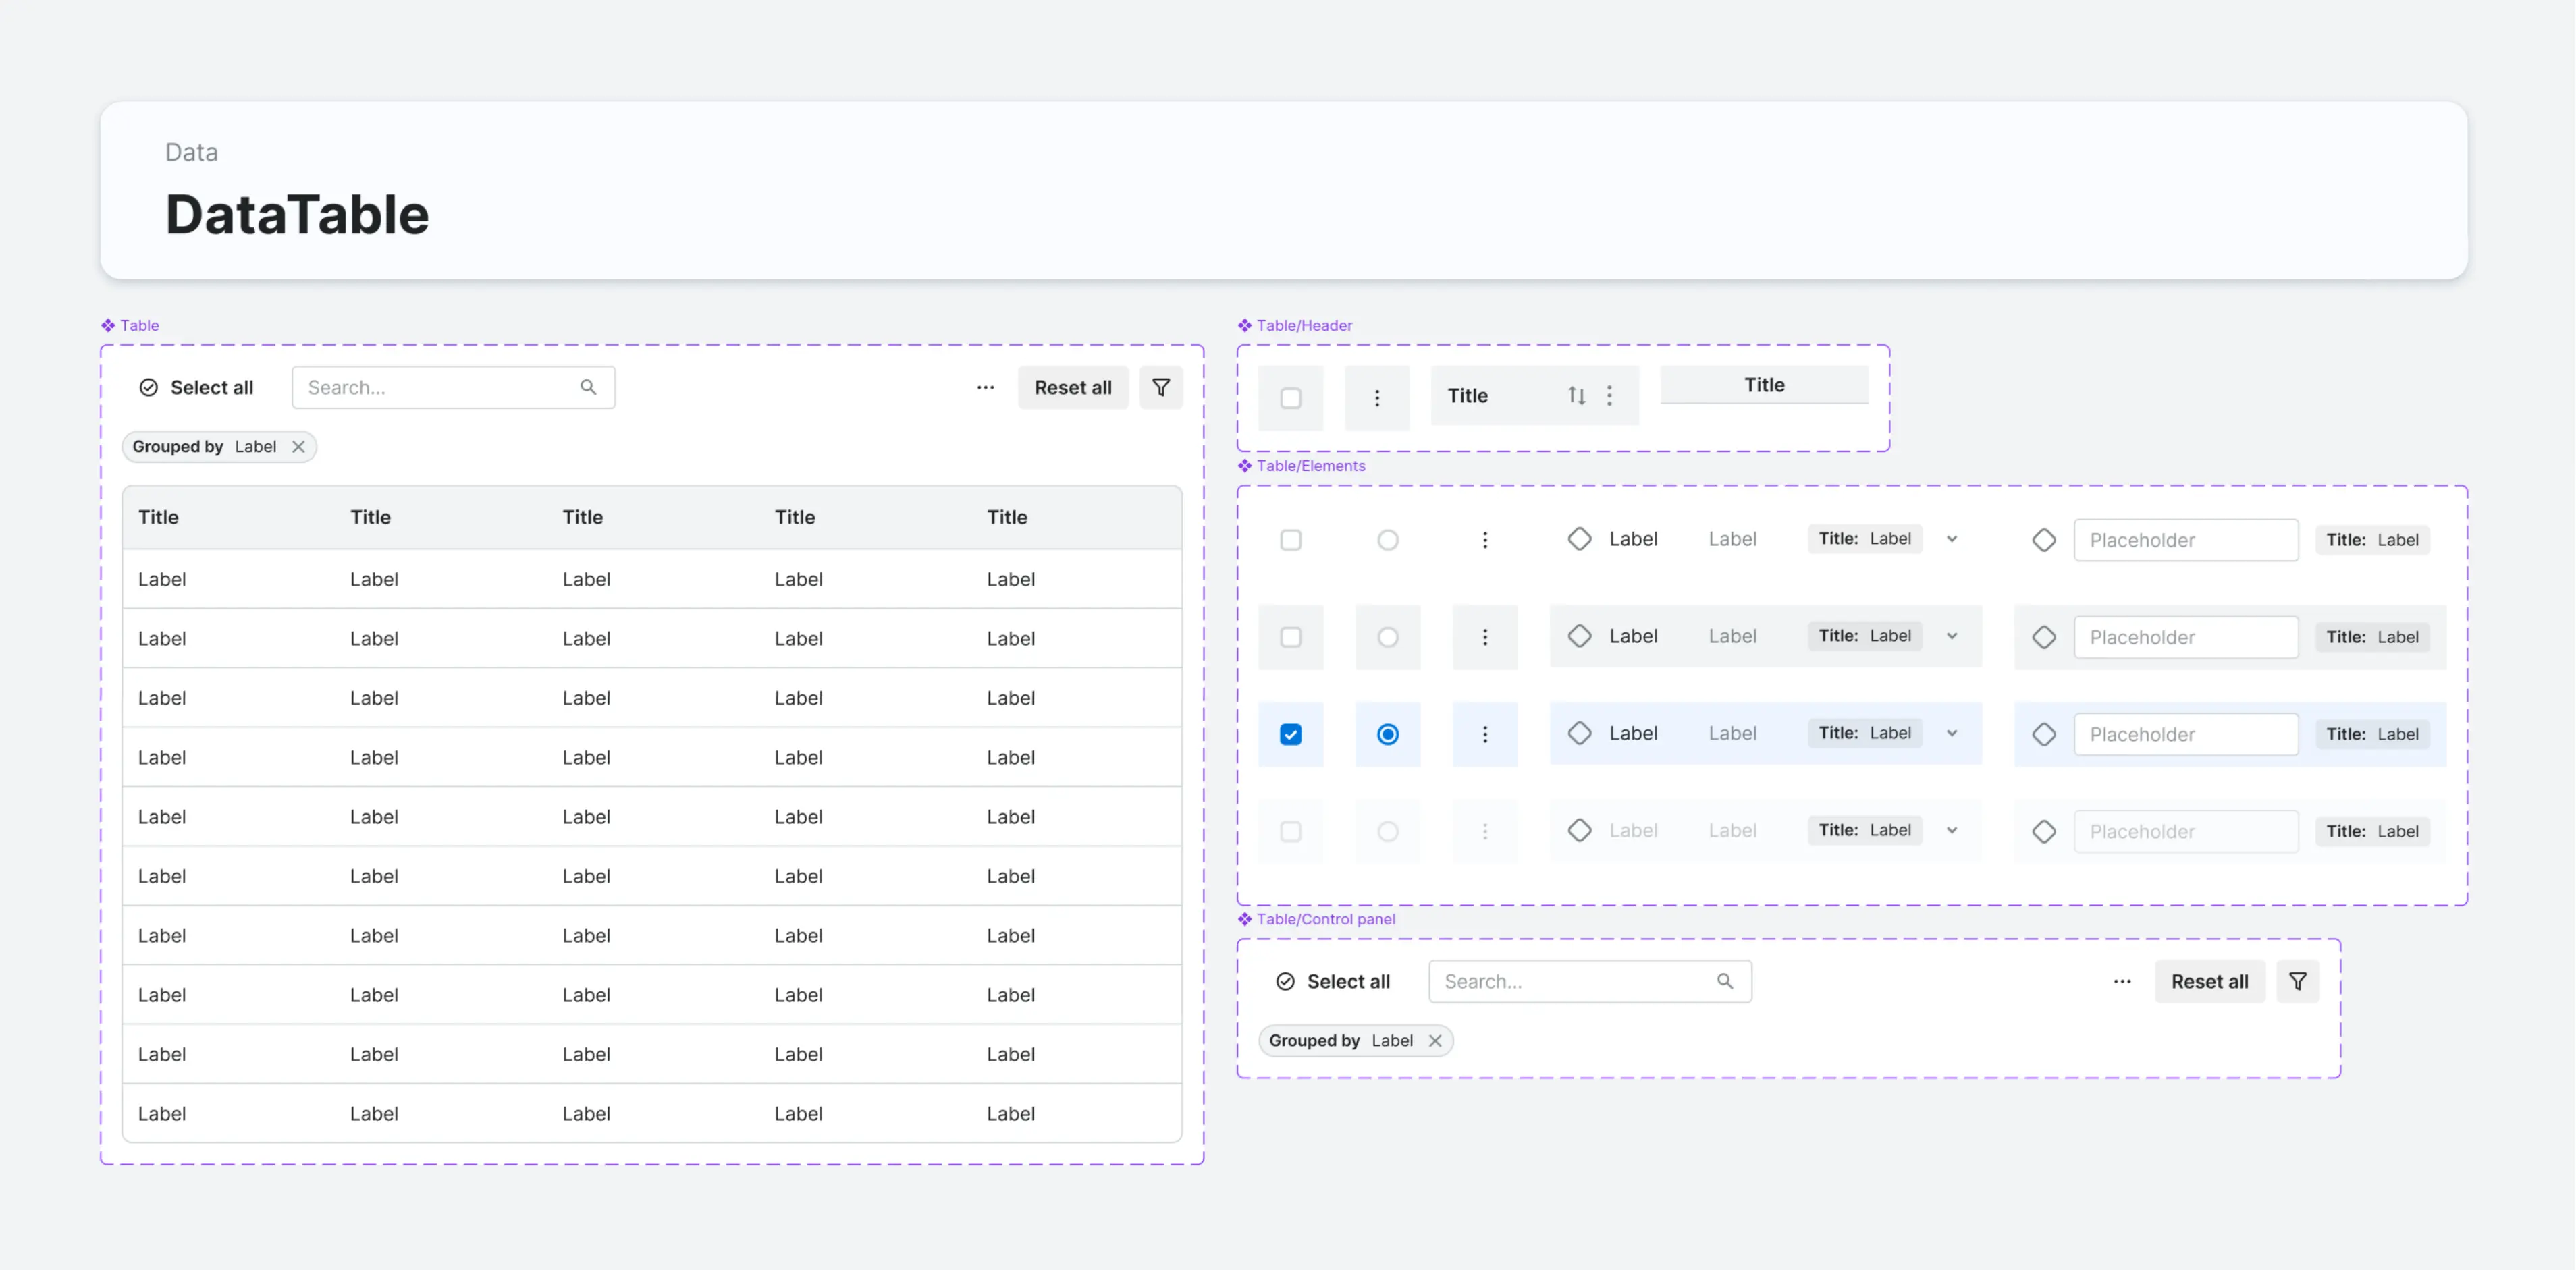Open the Title: Label tag before chevron in first row
Screen dimensions: 2576x1270
coord(1865,539)
